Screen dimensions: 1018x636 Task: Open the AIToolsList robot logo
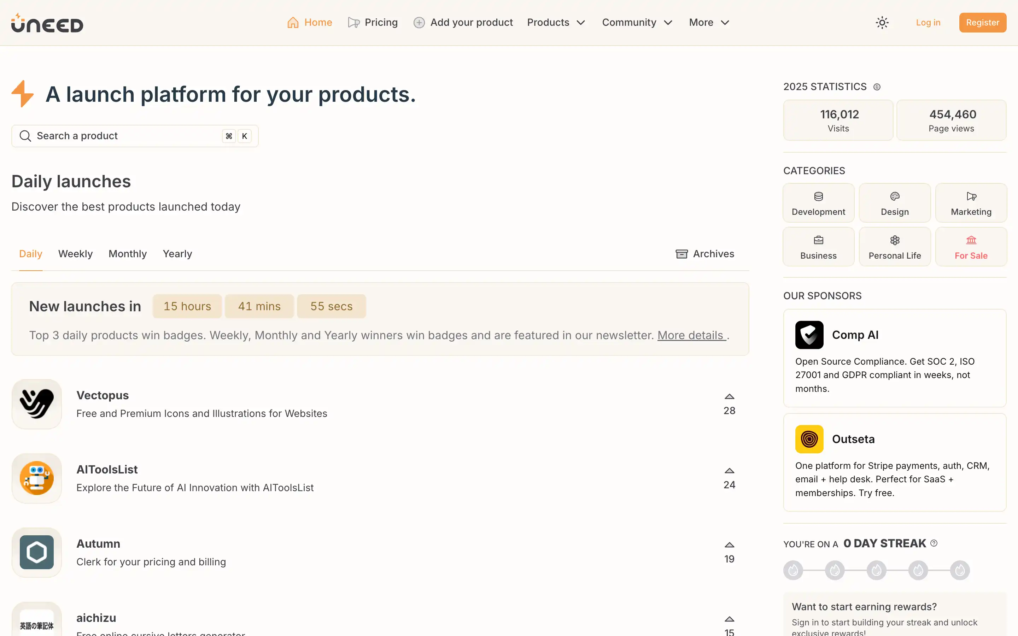coord(37,478)
